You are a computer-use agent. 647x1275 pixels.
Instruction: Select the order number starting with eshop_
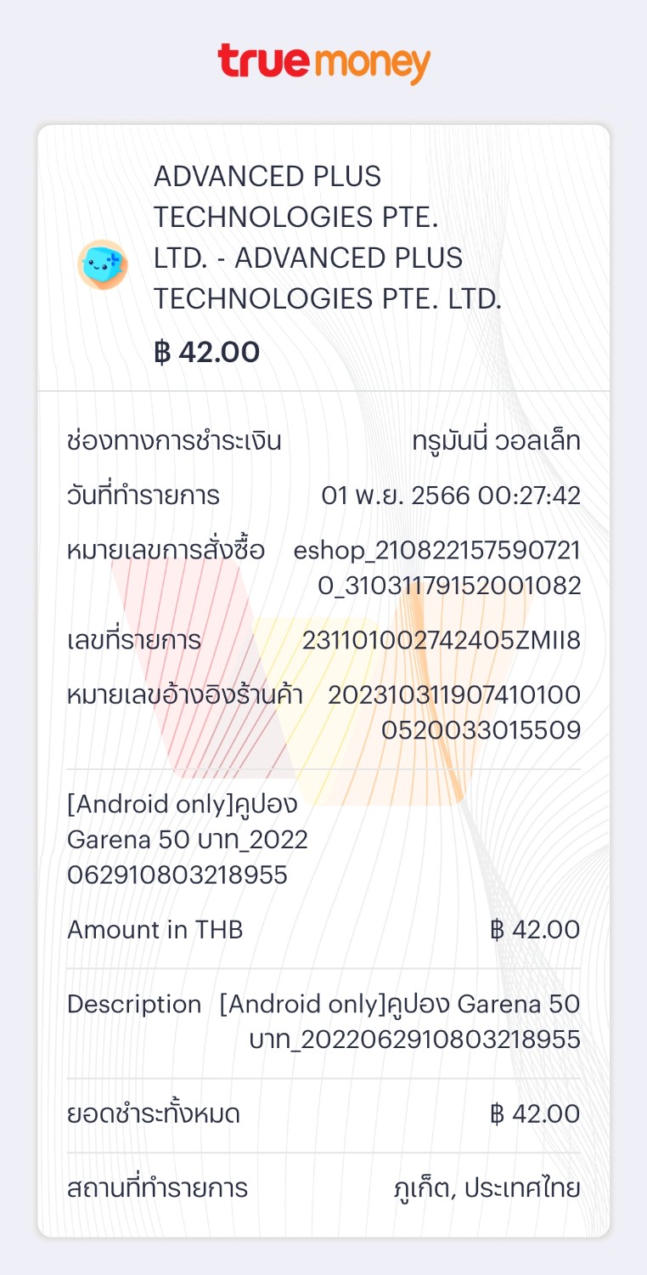[x=437, y=568]
